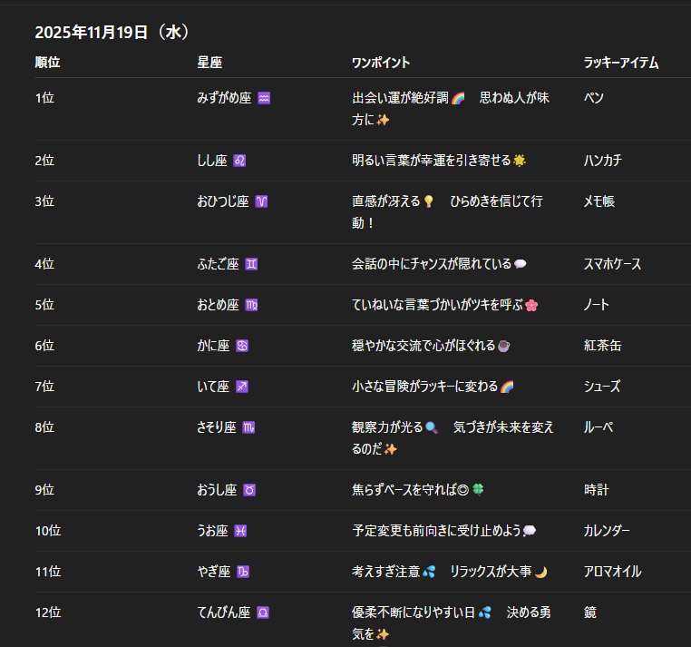
Task: Select the アロマオイル lucky item cell
Action: pos(612,572)
